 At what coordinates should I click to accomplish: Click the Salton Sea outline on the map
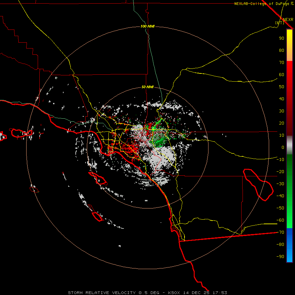(x=258, y=185)
